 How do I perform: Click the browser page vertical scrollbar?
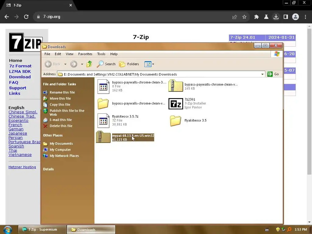click(309, 101)
